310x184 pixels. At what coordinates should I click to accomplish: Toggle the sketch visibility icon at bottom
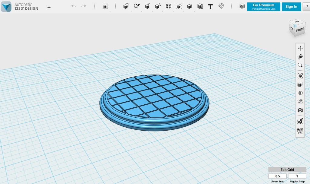coord(300,130)
